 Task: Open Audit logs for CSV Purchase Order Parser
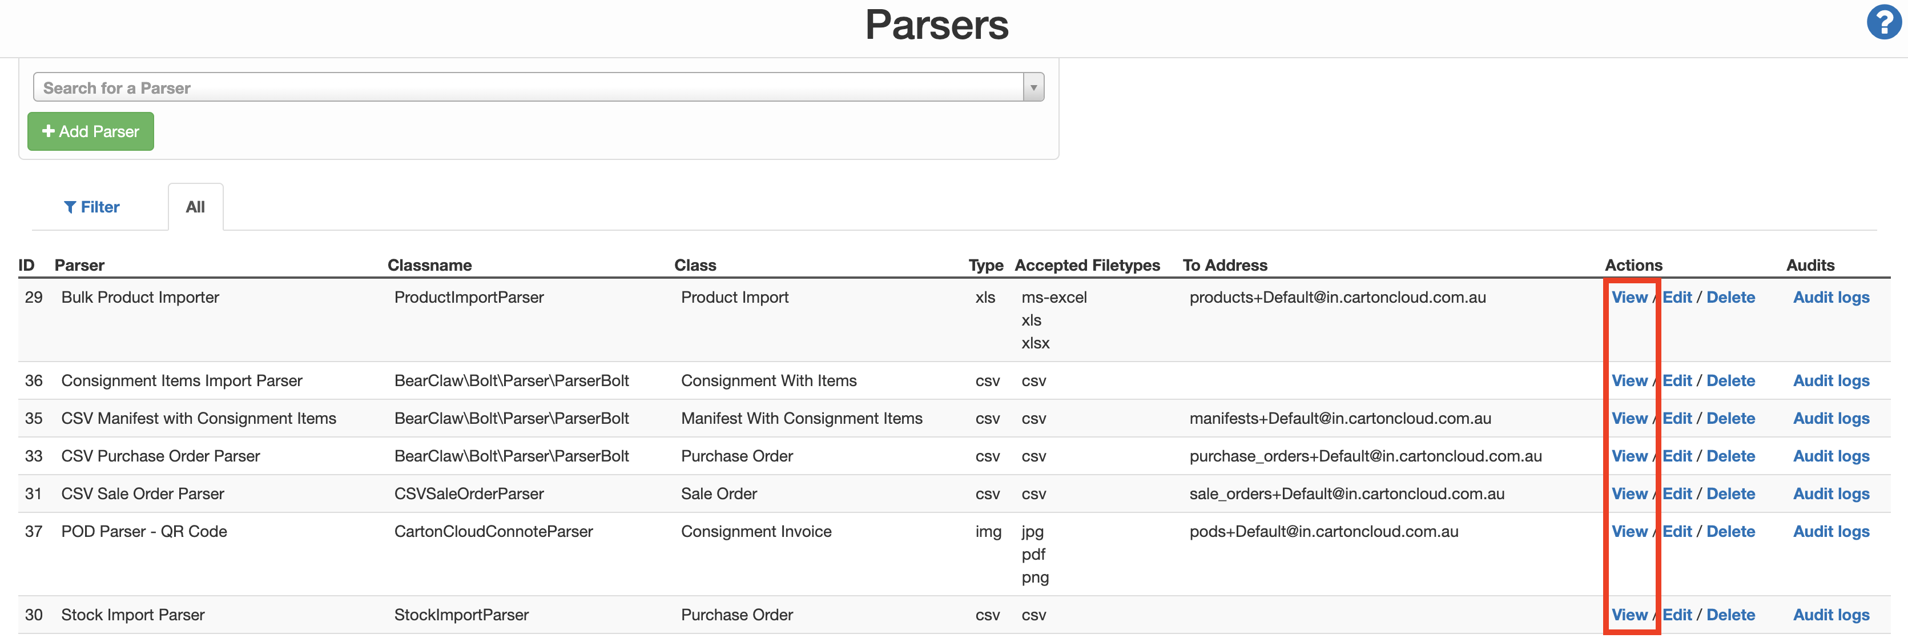coord(1831,456)
